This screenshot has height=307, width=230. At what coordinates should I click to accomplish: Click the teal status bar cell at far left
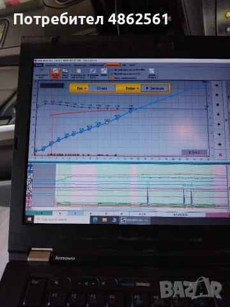pyautogui.click(x=39, y=213)
